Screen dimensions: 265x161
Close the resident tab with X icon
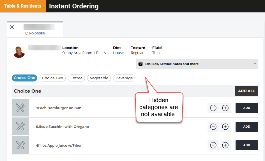[x=12, y=27]
